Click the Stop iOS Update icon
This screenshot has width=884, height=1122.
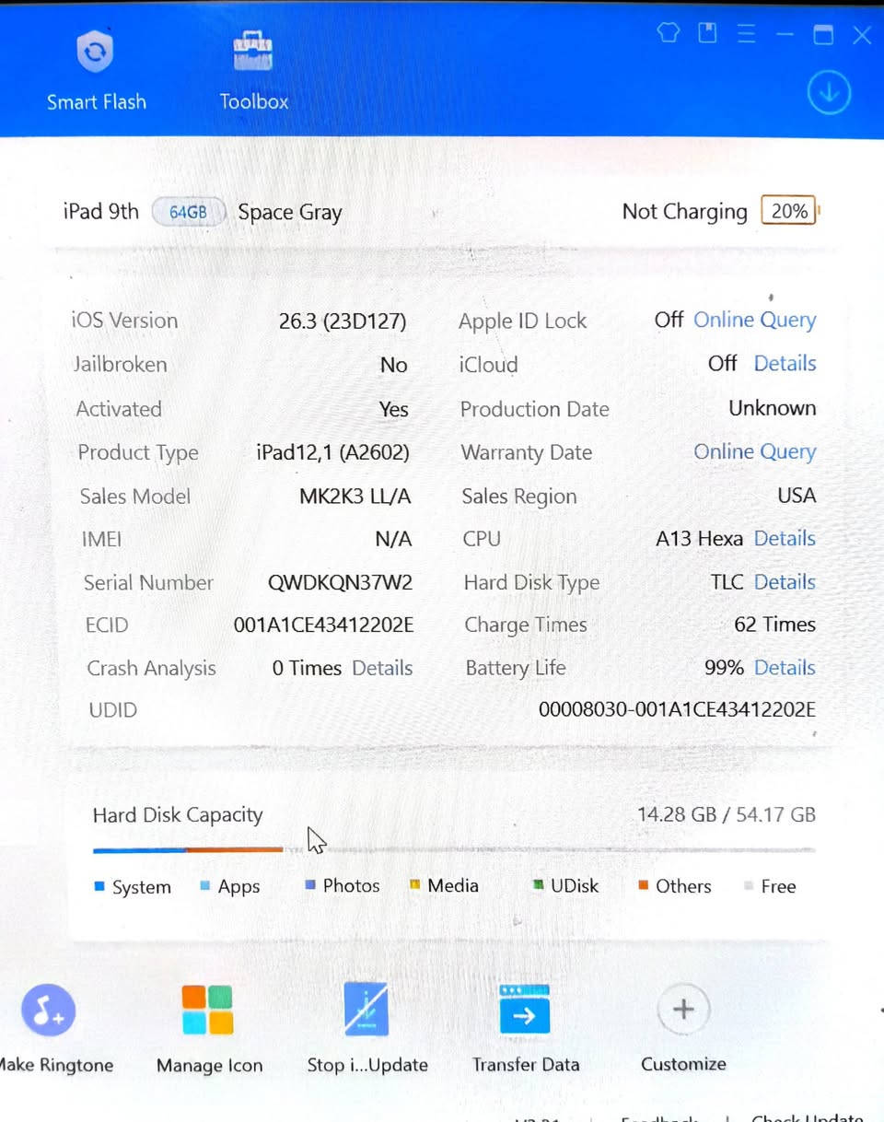[x=366, y=1010]
